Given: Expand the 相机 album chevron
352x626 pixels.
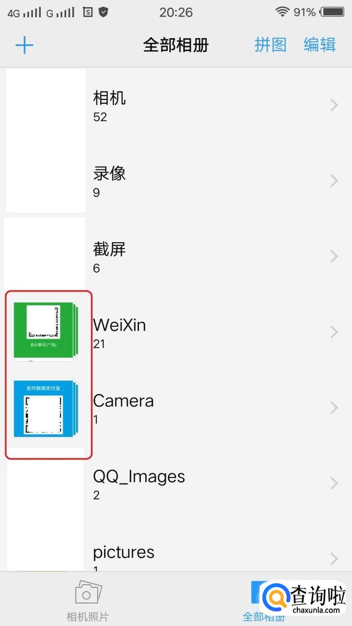Looking at the screenshot, I should (334, 105).
